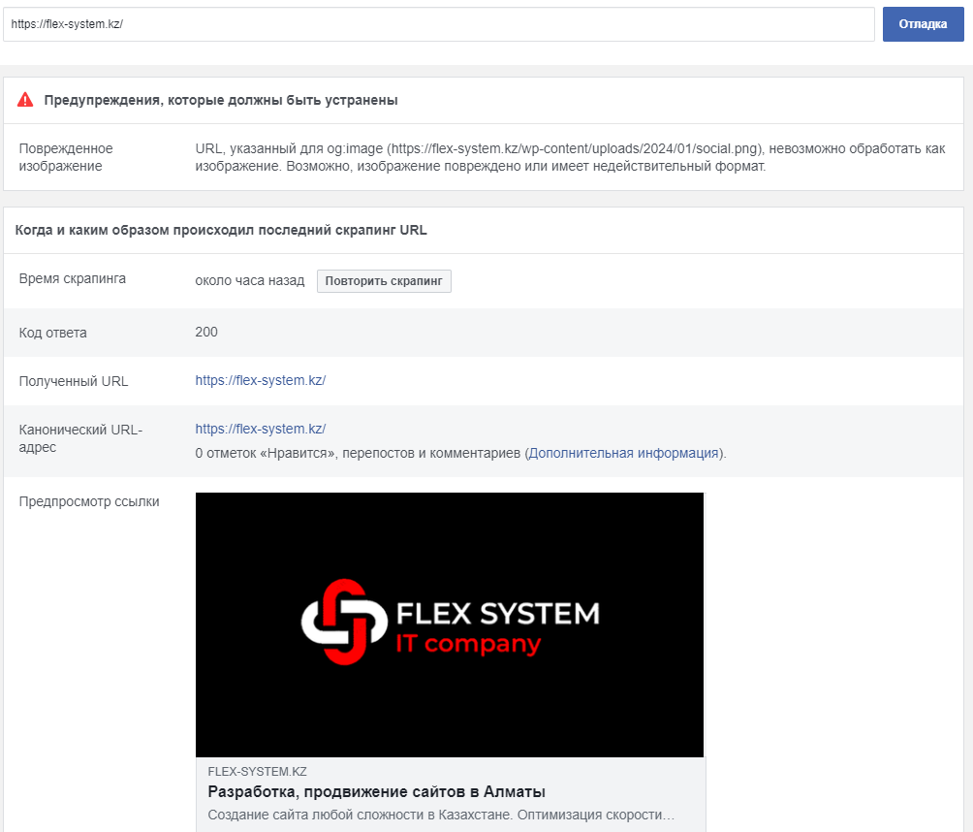Click the FLEX SYSTEM text in preview
Screen dimensions: 973x832
[498, 614]
